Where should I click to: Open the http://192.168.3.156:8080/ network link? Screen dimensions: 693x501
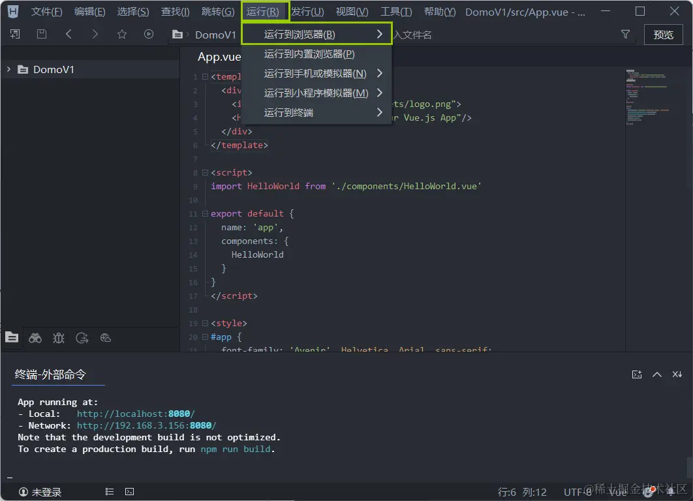click(x=146, y=425)
